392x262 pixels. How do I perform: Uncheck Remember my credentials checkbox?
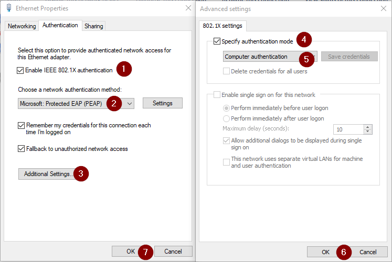pyautogui.click(x=22, y=126)
